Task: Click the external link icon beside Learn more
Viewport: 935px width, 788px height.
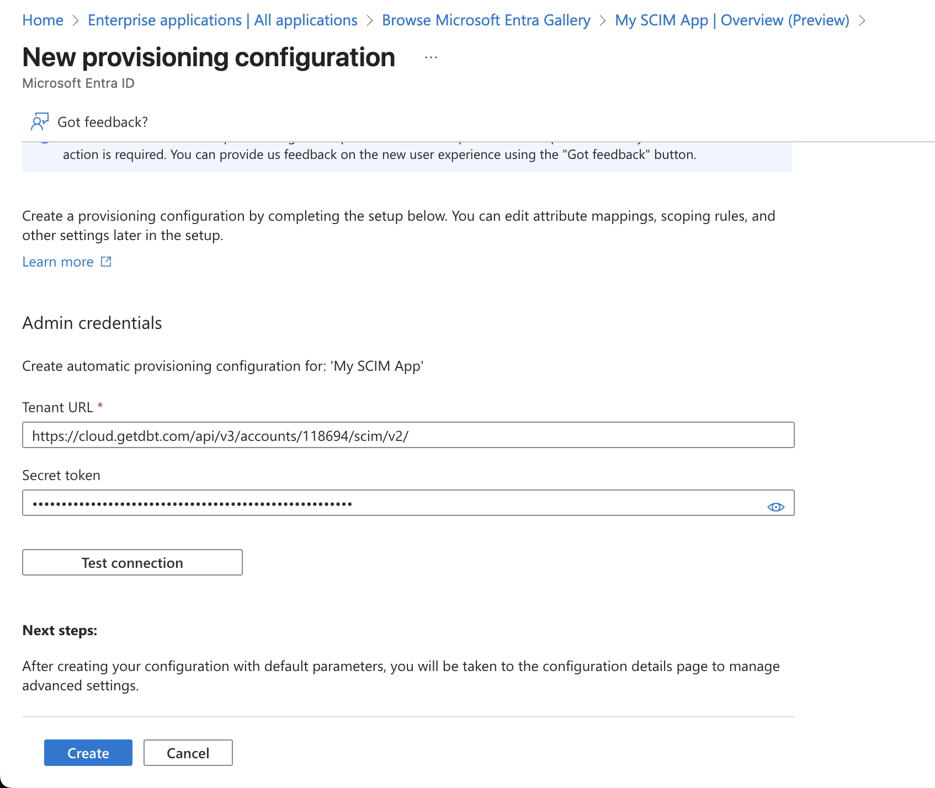Action: [105, 261]
